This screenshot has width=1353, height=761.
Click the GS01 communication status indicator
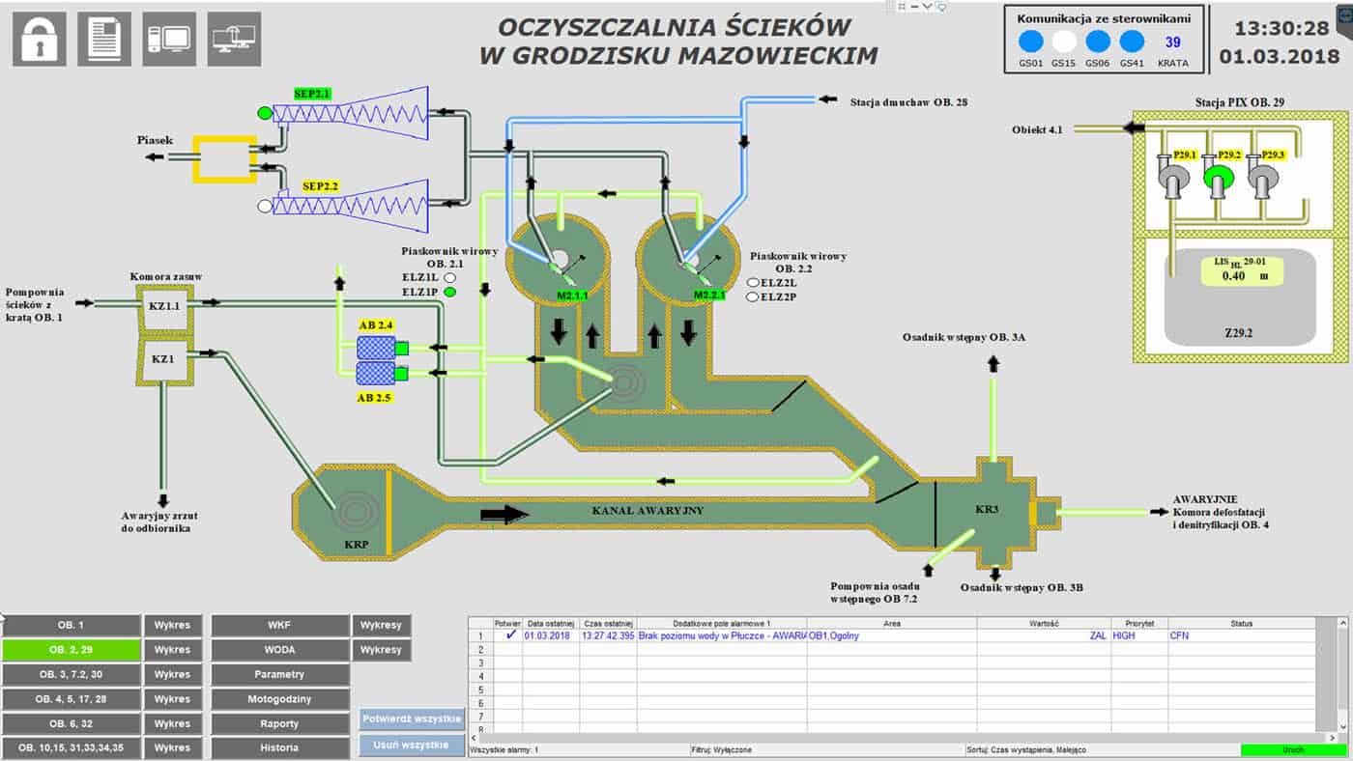[x=1031, y=42]
